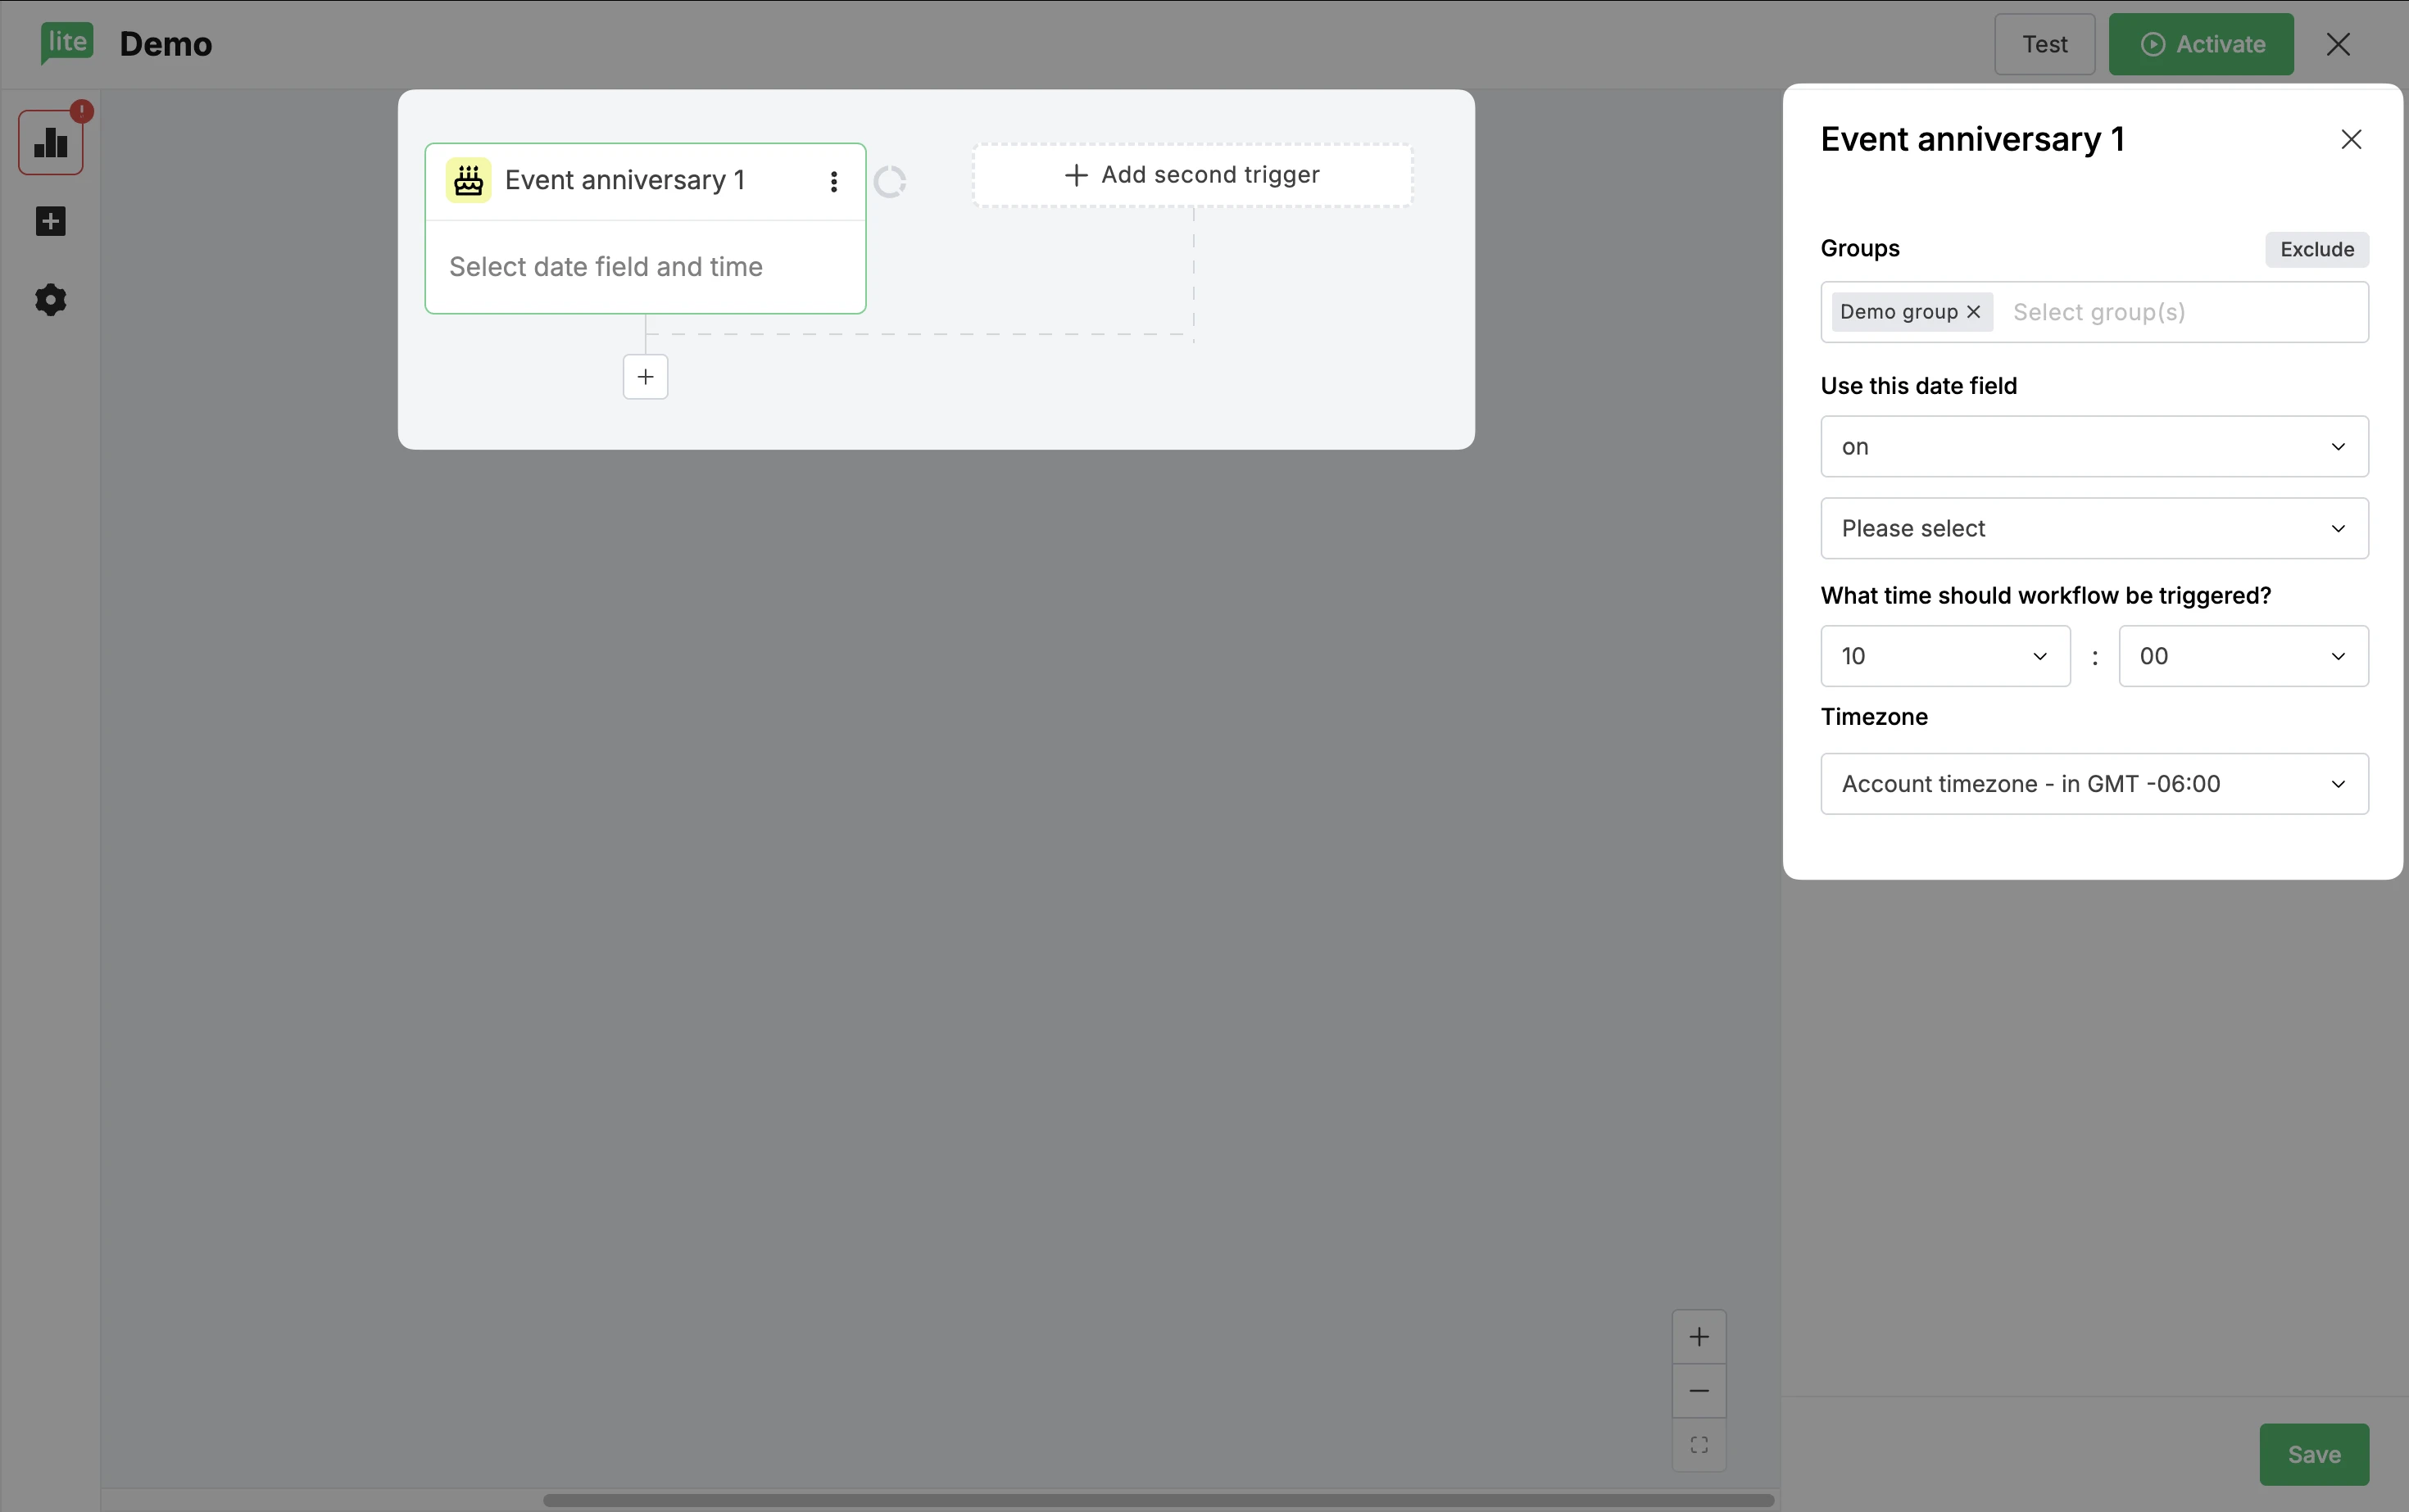Click the Test button
This screenshot has width=2409, height=1512.
(x=2044, y=44)
